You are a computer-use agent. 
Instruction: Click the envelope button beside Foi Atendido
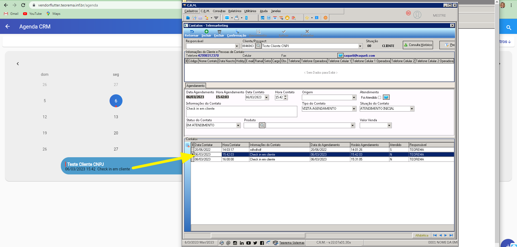point(386,97)
